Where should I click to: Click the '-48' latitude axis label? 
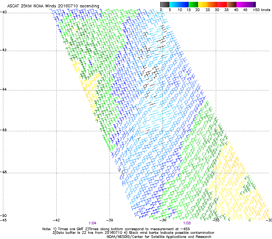[x=3, y=172]
